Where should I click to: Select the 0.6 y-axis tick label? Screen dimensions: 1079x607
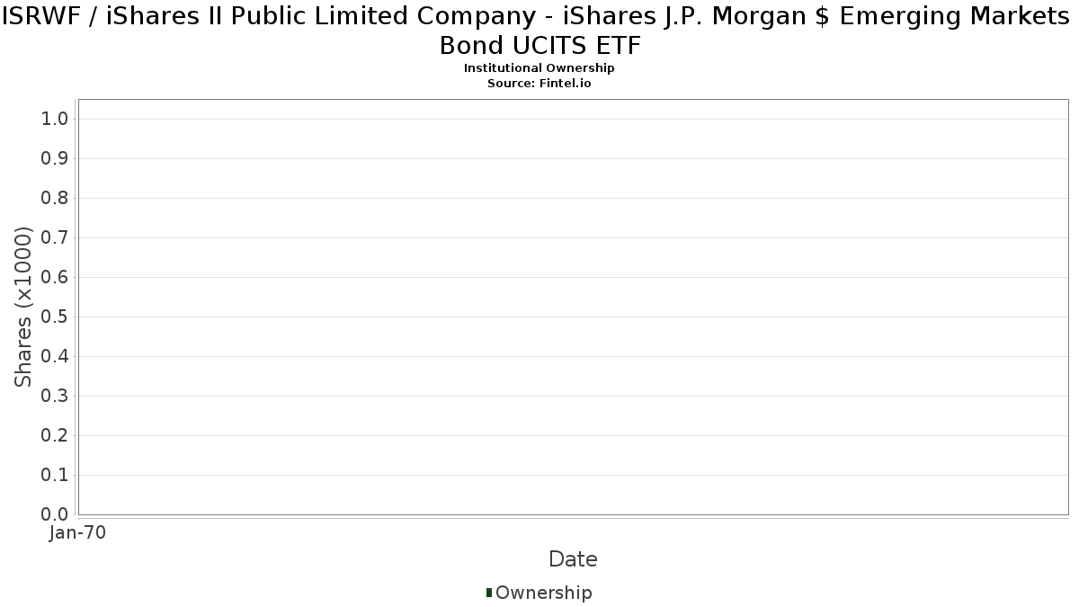(x=55, y=278)
